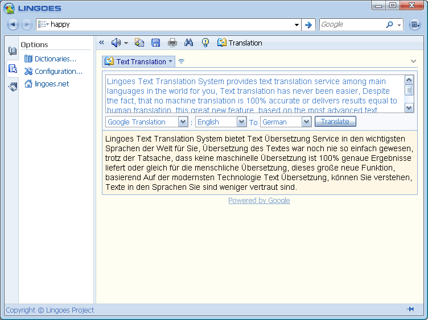Click the Translate button
428x320 pixels.
335,122
